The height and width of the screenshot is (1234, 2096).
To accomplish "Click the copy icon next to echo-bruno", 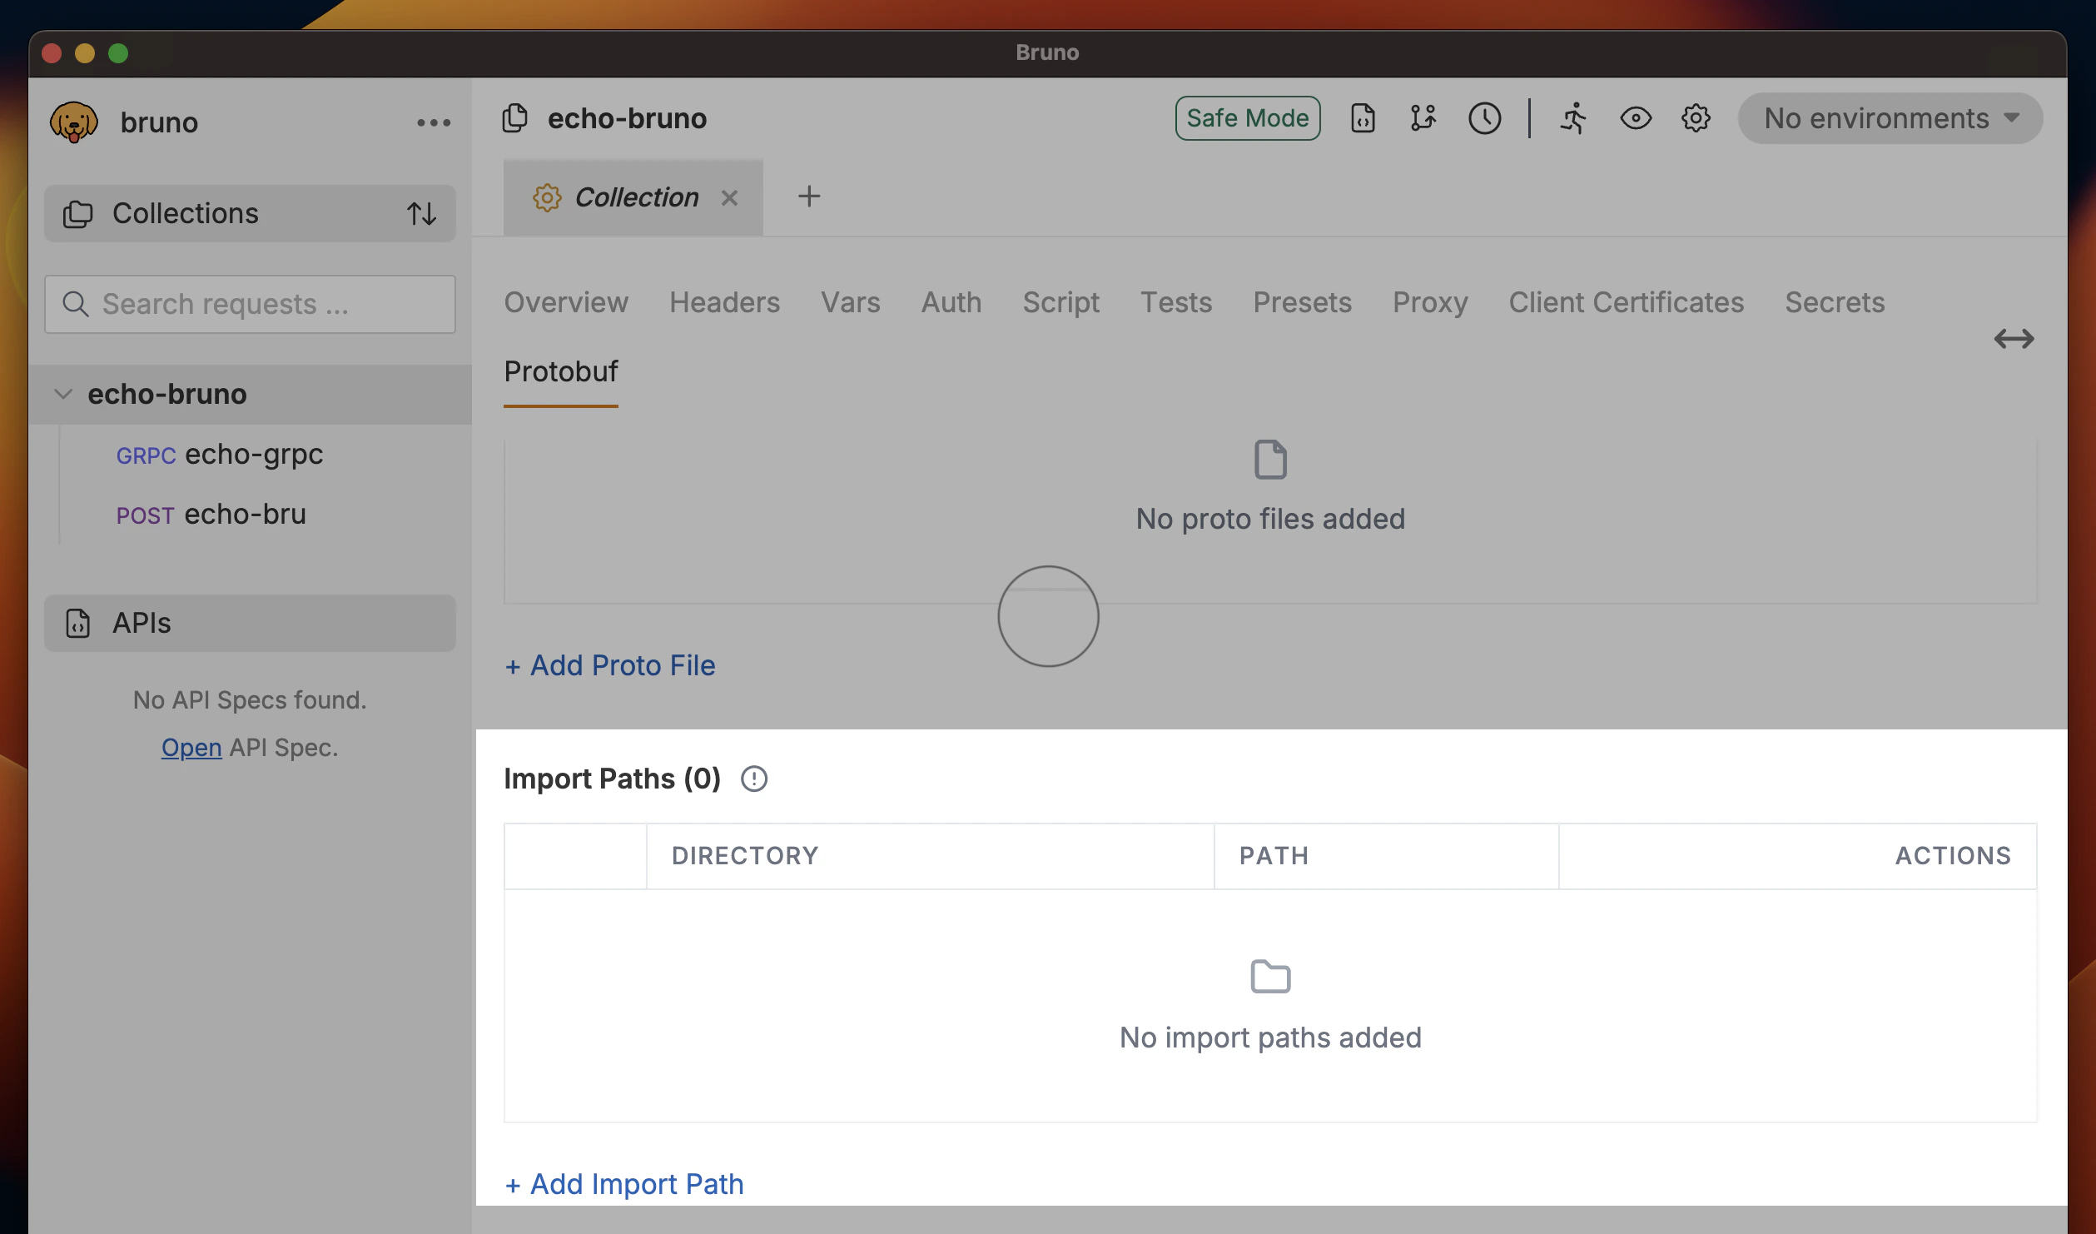I will point(514,118).
